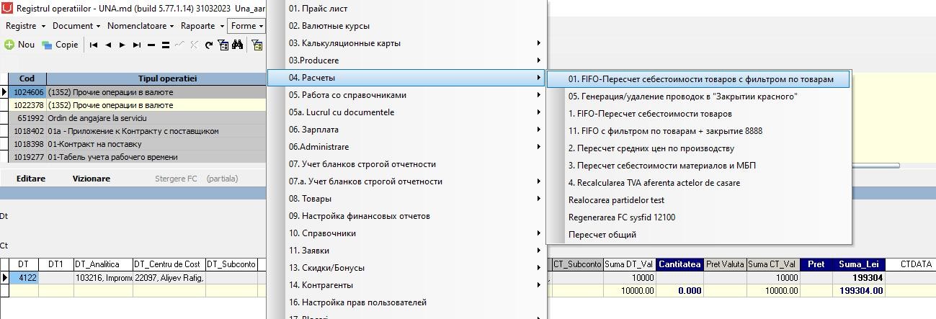The image size is (936, 319).
Task: Go to the previous record arrow
Action: [108, 45]
